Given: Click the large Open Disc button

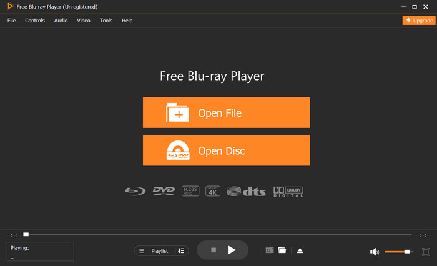Looking at the screenshot, I should (226, 150).
